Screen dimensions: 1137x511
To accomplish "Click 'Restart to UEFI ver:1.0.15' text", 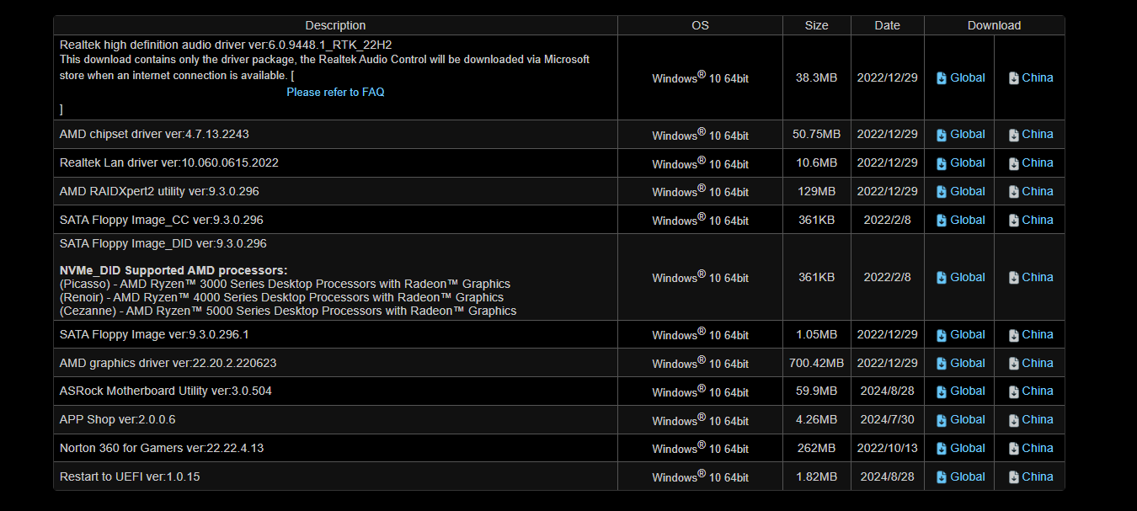I will tap(130, 476).
